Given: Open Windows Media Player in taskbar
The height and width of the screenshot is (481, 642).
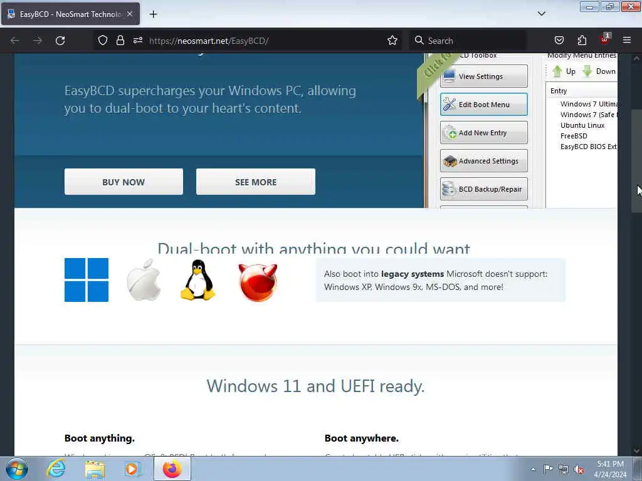Looking at the screenshot, I should 133,469.
